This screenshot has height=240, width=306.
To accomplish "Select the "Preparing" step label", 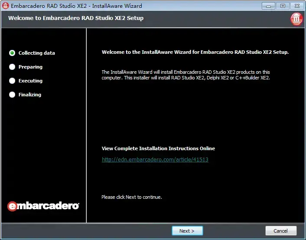I will point(30,67).
